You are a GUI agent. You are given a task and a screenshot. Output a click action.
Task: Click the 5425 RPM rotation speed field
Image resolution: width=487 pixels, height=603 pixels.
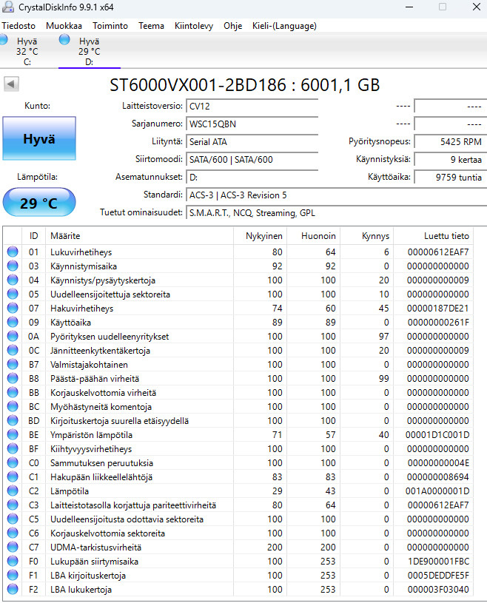click(451, 141)
